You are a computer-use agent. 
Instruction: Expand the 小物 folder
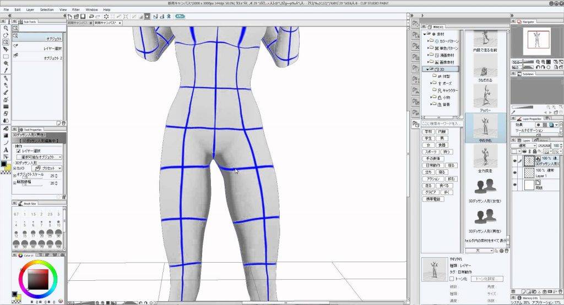point(431,97)
